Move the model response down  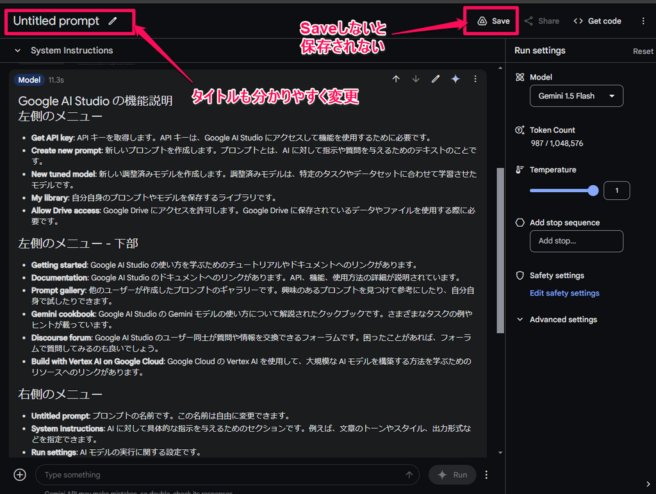click(x=415, y=79)
